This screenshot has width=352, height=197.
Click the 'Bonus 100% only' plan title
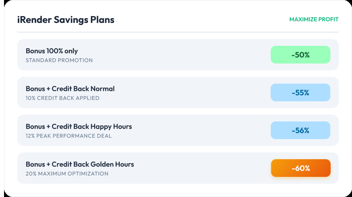click(52, 51)
